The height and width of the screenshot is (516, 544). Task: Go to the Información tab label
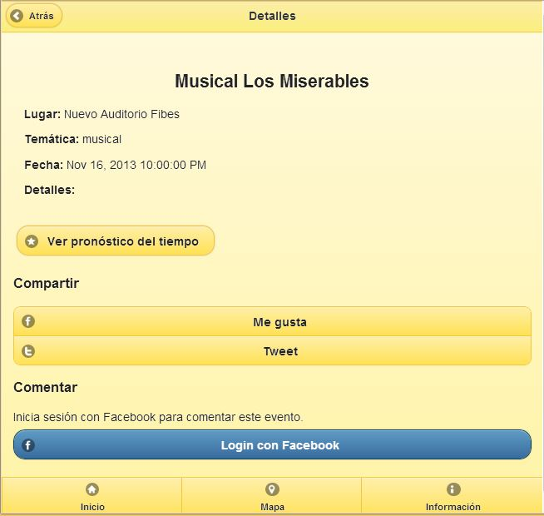click(453, 507)
